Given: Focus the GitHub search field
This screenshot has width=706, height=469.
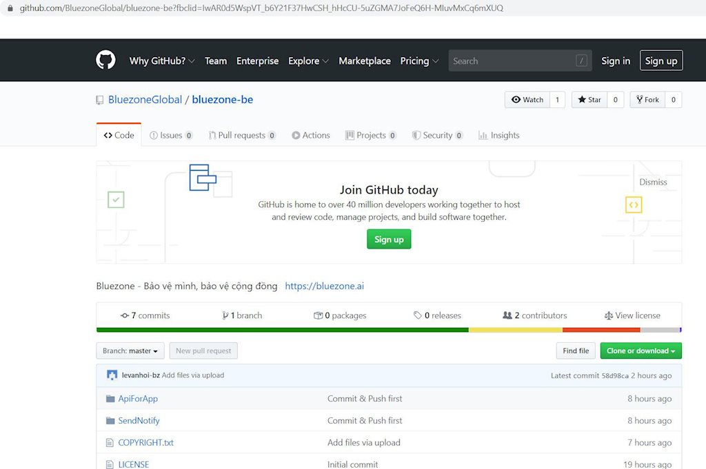Looking at the screenshot, I should pyautogui.click(x=510, y=61).
